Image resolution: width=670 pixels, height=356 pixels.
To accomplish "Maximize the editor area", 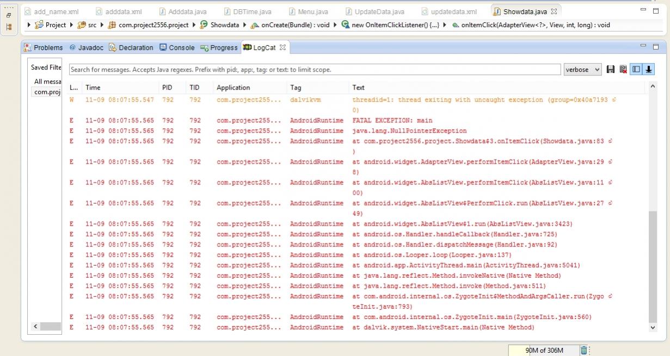I will [655, 11].
